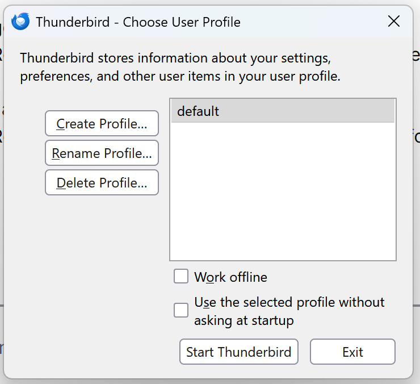Launch with the Start Thunderbird button
The width and height of the screenshot is (420, 384).
(x=238, y=352)
